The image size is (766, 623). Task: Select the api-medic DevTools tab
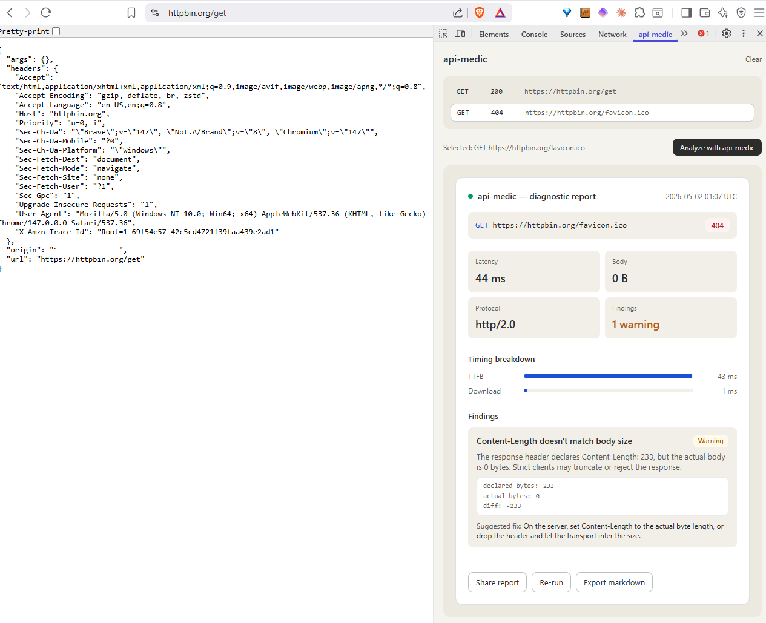click(655, 35)
